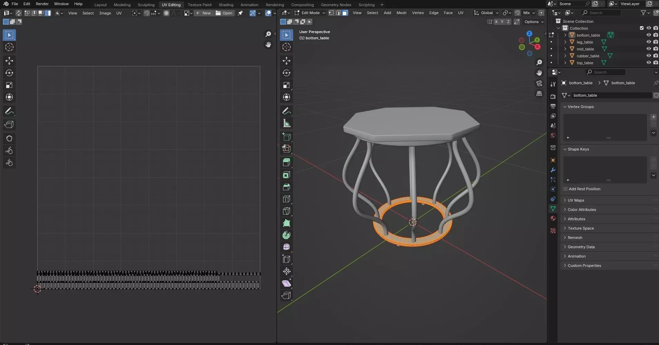The image size is (659, 345).
Task: Select the Poly Build tool
Action: (287, 223)
